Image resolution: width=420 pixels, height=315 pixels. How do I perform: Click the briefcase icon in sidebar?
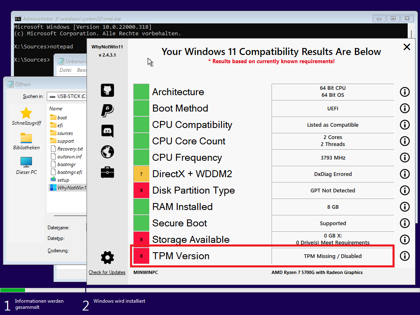click(x=107, y=172)
